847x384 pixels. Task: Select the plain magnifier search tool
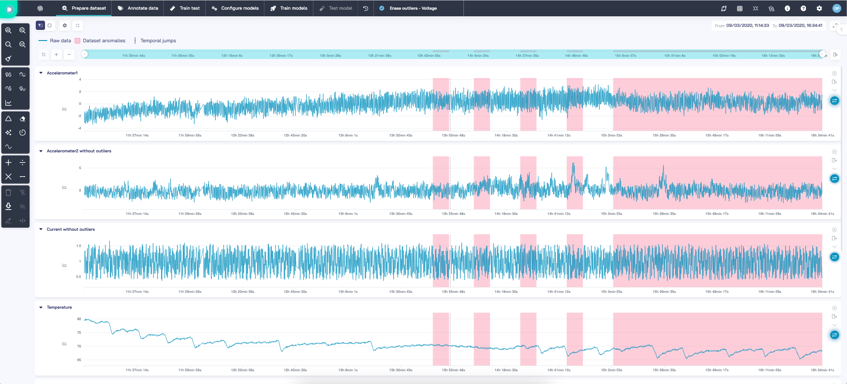pos(8,44)
